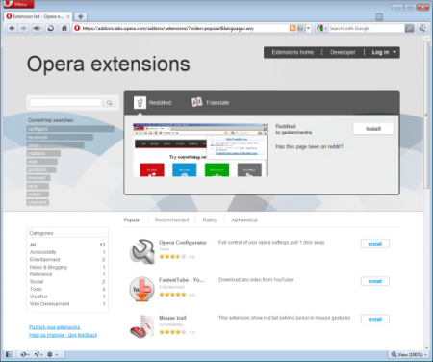Click the Translate A-to-character icon

pos(196,102)
